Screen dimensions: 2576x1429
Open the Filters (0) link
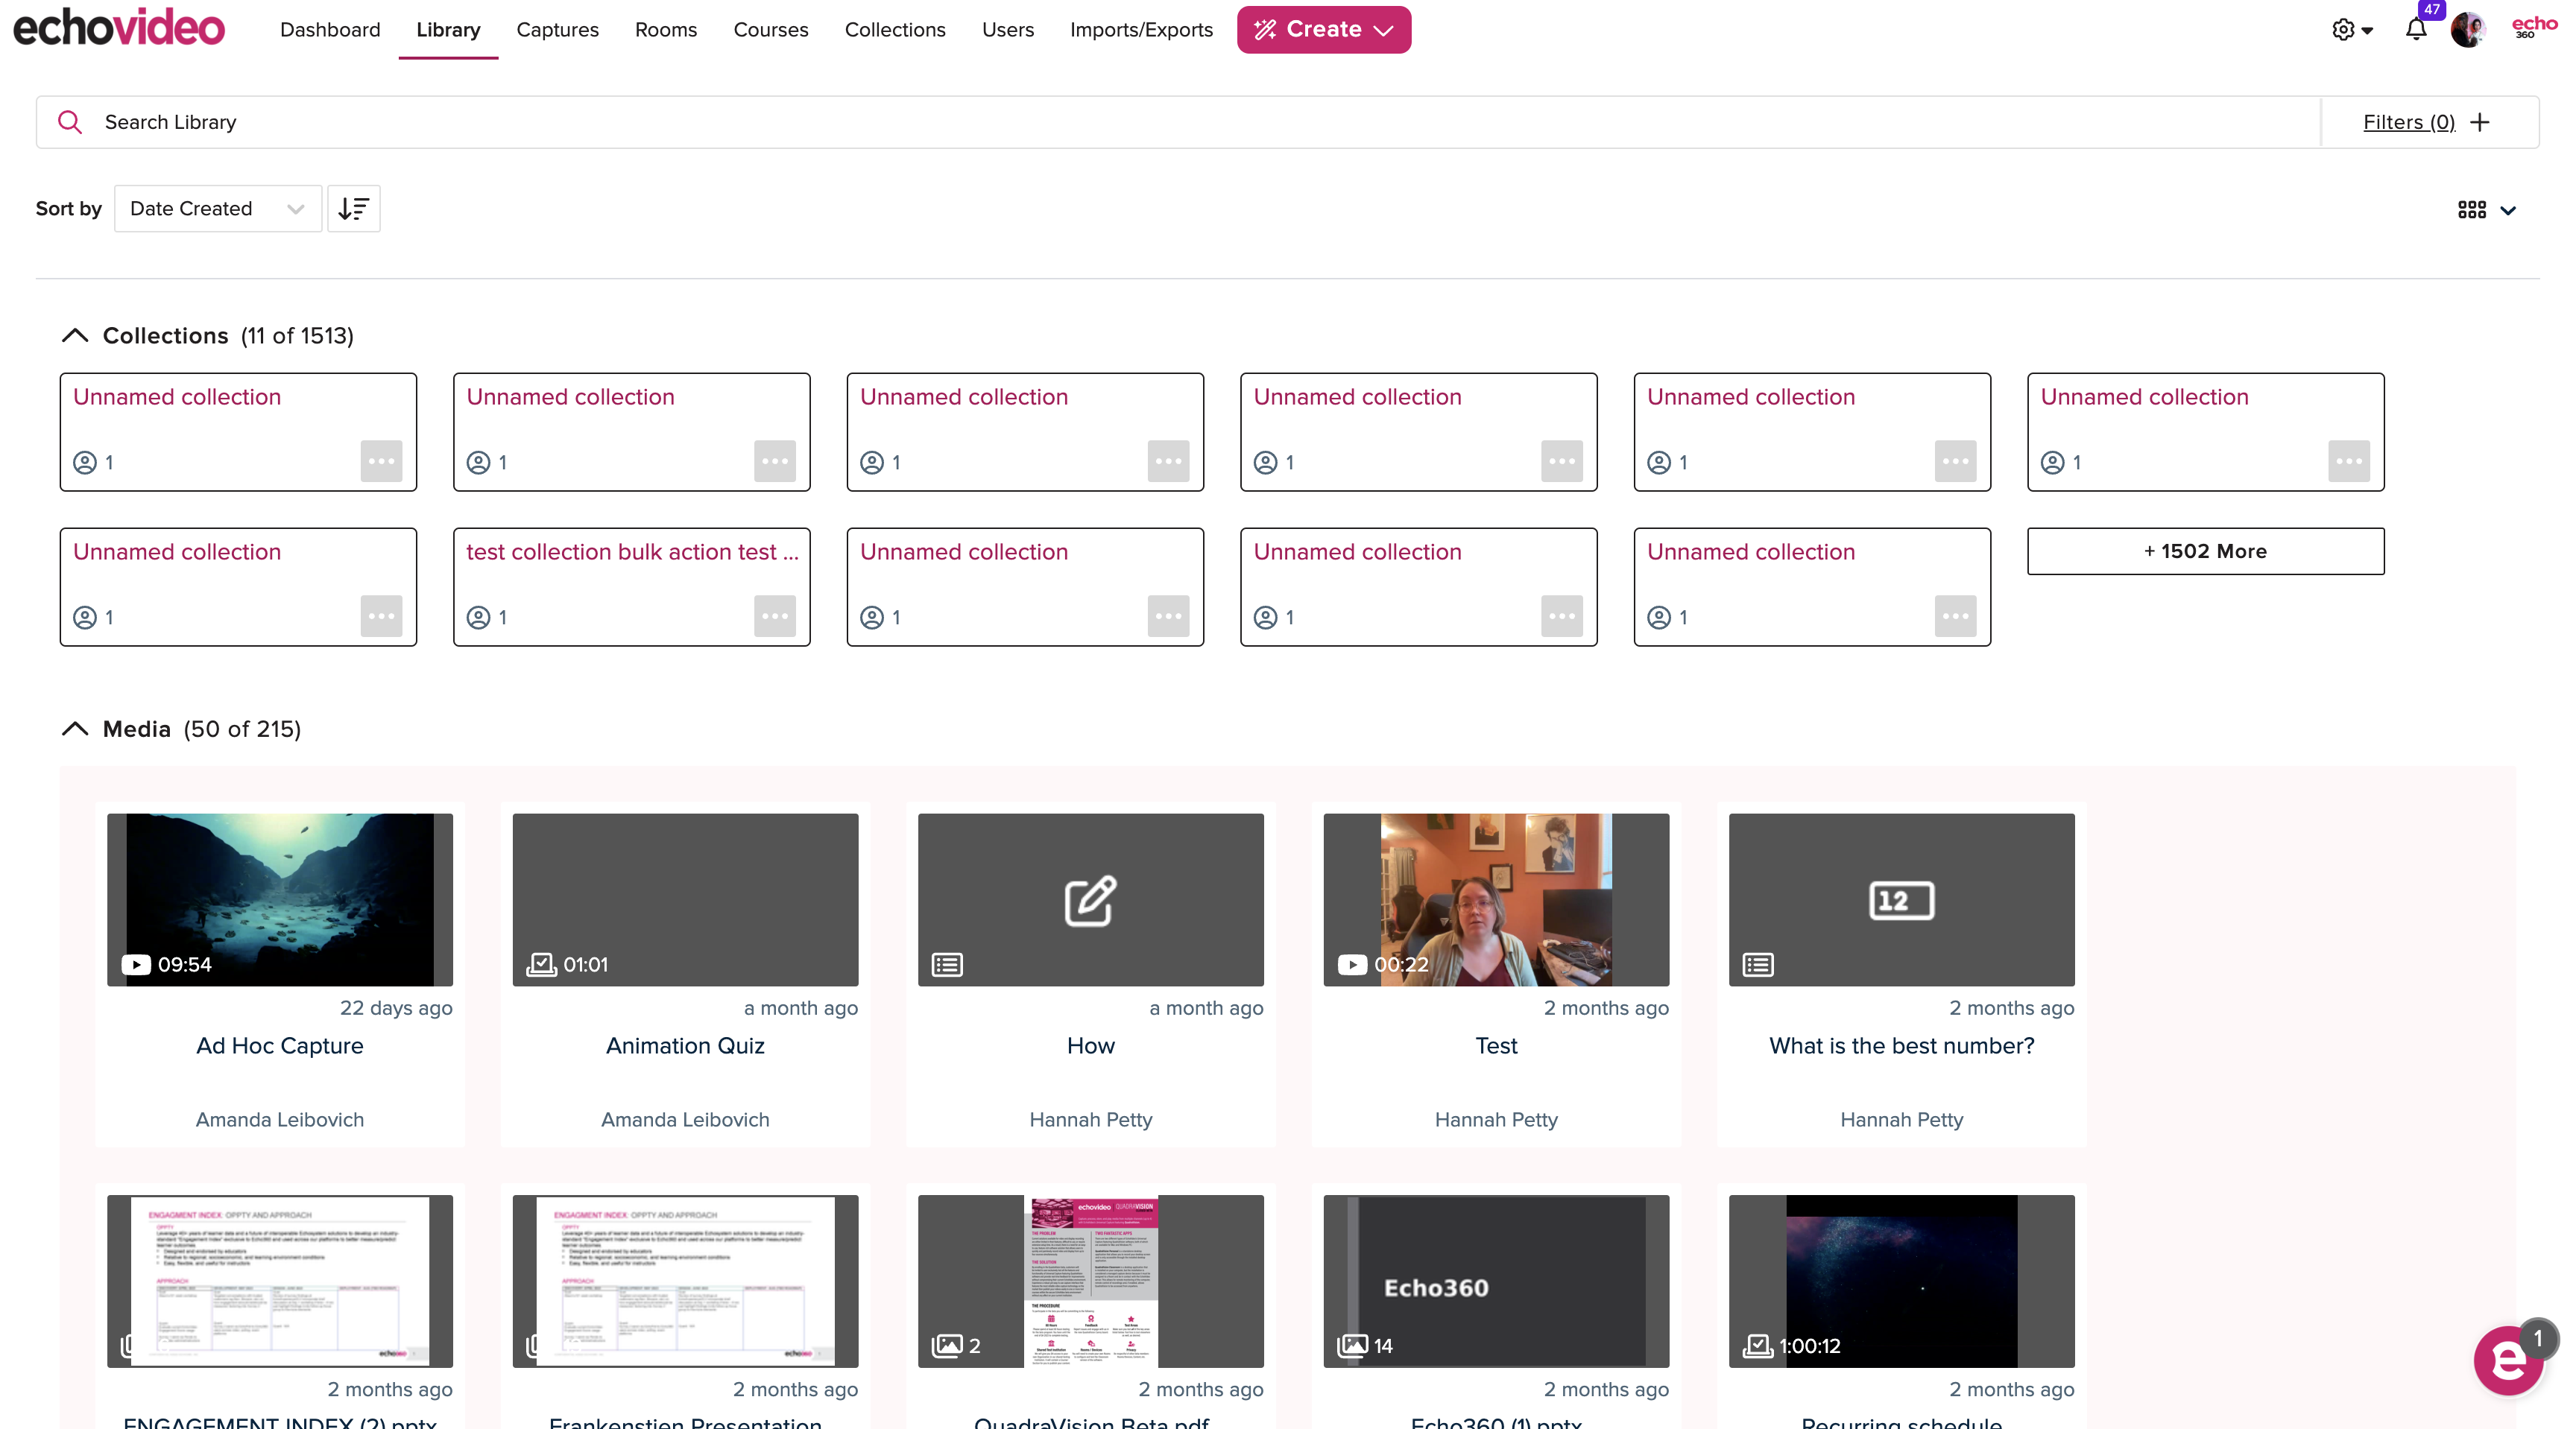pyautogui.click(x=2408, y=122)
